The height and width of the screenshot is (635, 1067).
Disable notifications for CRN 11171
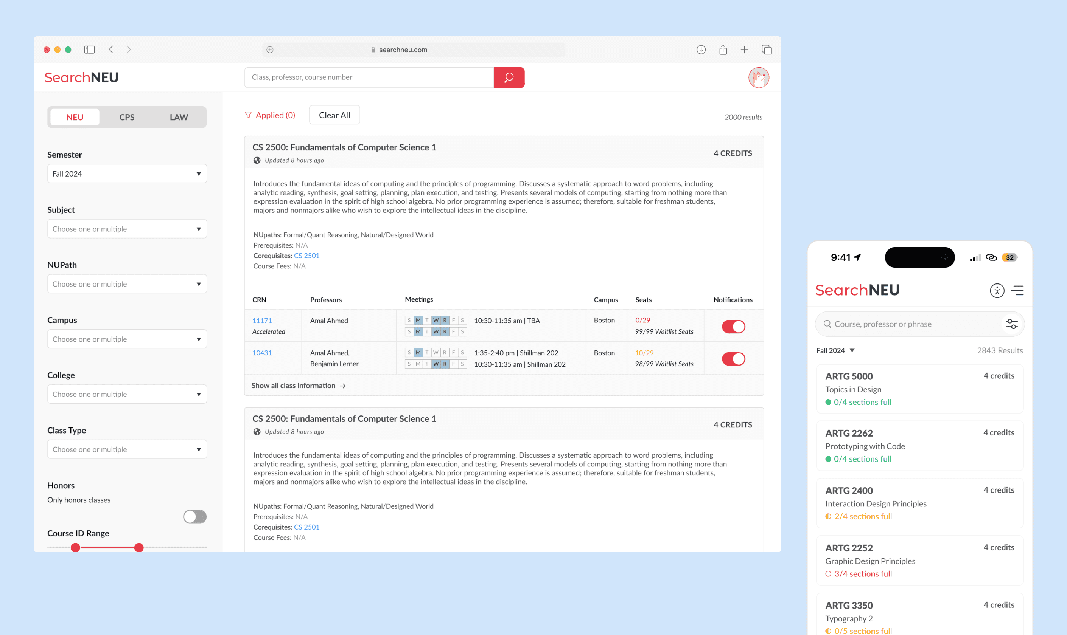pyautogui.click(x=733, y=327)
